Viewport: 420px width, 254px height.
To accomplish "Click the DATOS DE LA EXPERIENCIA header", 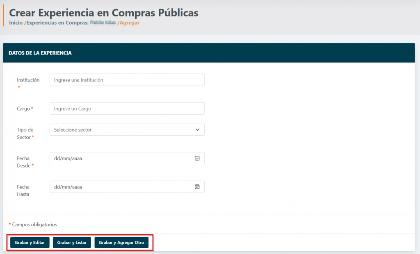I will [40, 53].
